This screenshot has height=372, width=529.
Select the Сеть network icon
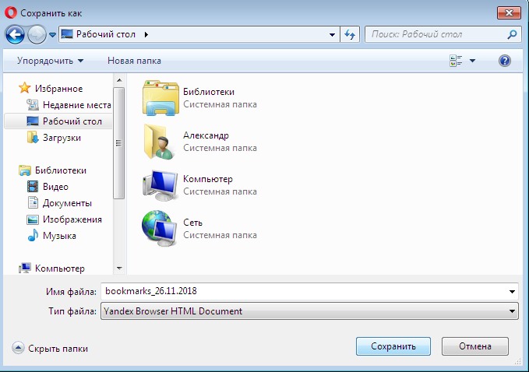click(x=159, y=229)
